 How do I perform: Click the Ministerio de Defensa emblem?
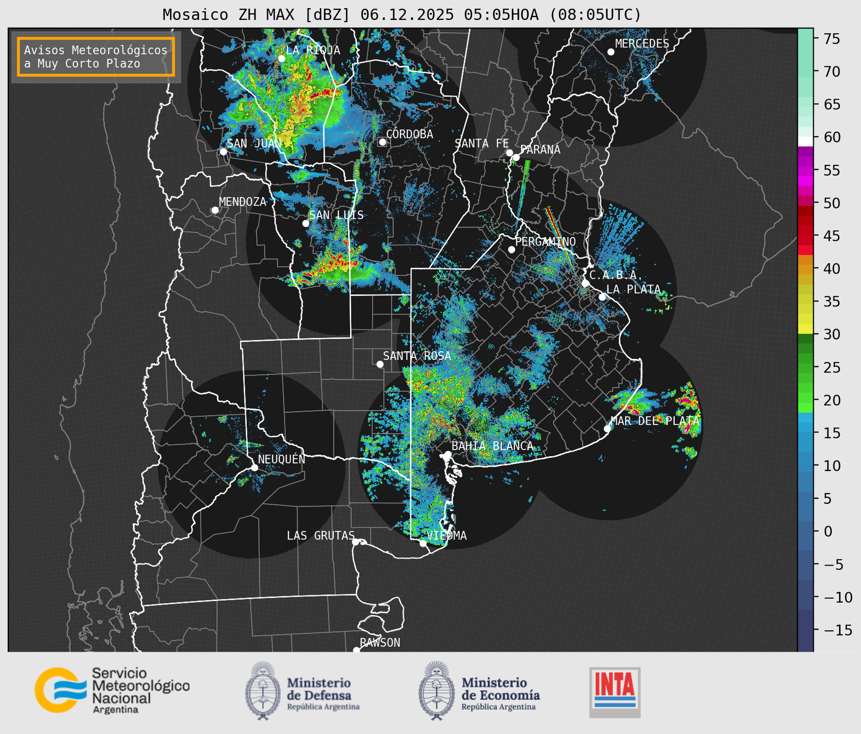tap(262, 691)
